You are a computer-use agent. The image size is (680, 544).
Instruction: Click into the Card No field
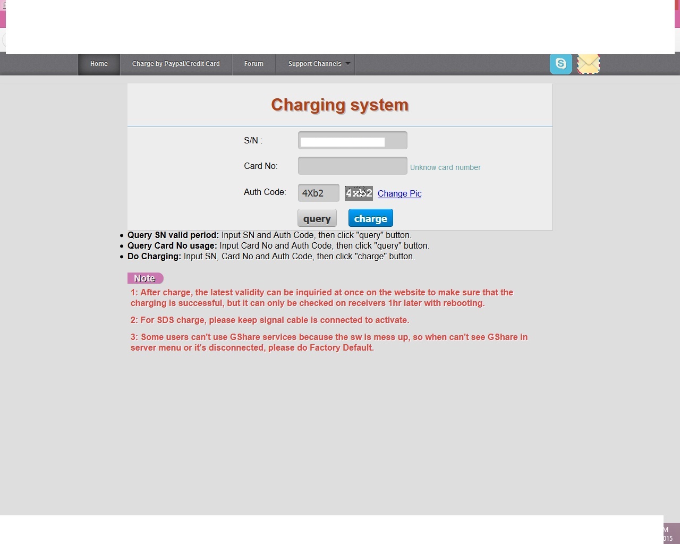tap(353, 166)
